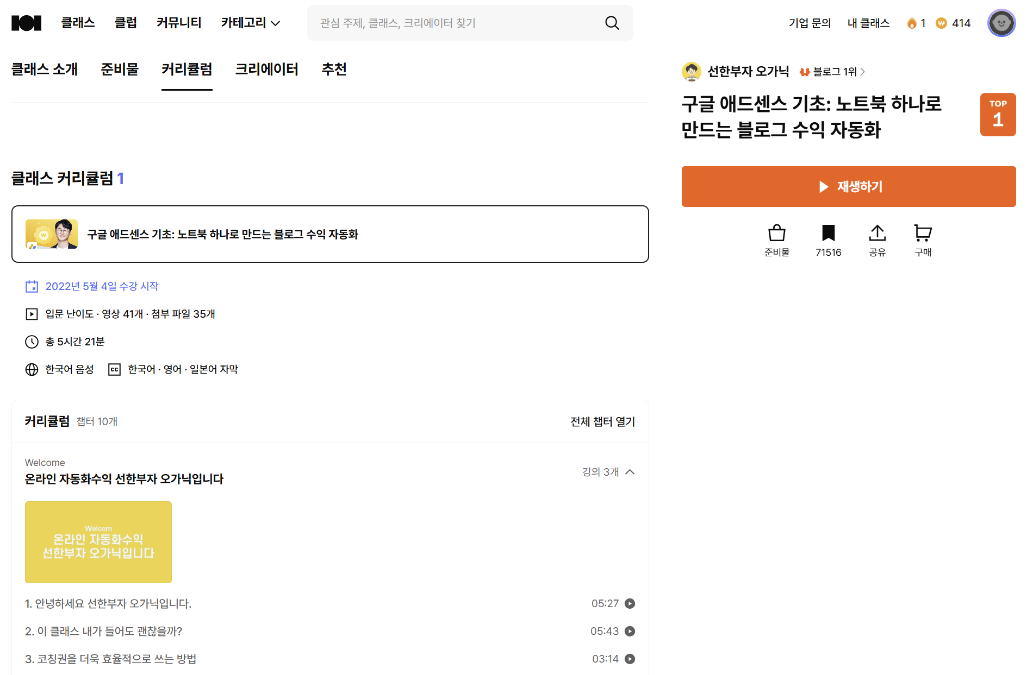Click the clock icon by 총 5시간 21분

pyautogui.click(x=32, y=342)
